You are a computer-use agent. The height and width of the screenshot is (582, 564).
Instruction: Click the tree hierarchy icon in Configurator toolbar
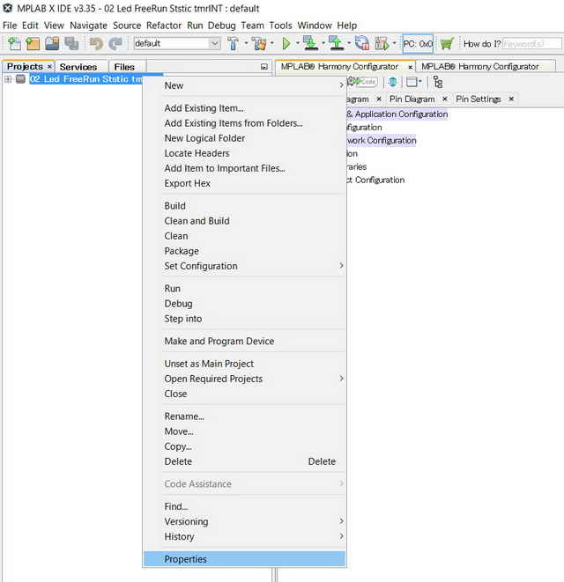tap(438, 82)
